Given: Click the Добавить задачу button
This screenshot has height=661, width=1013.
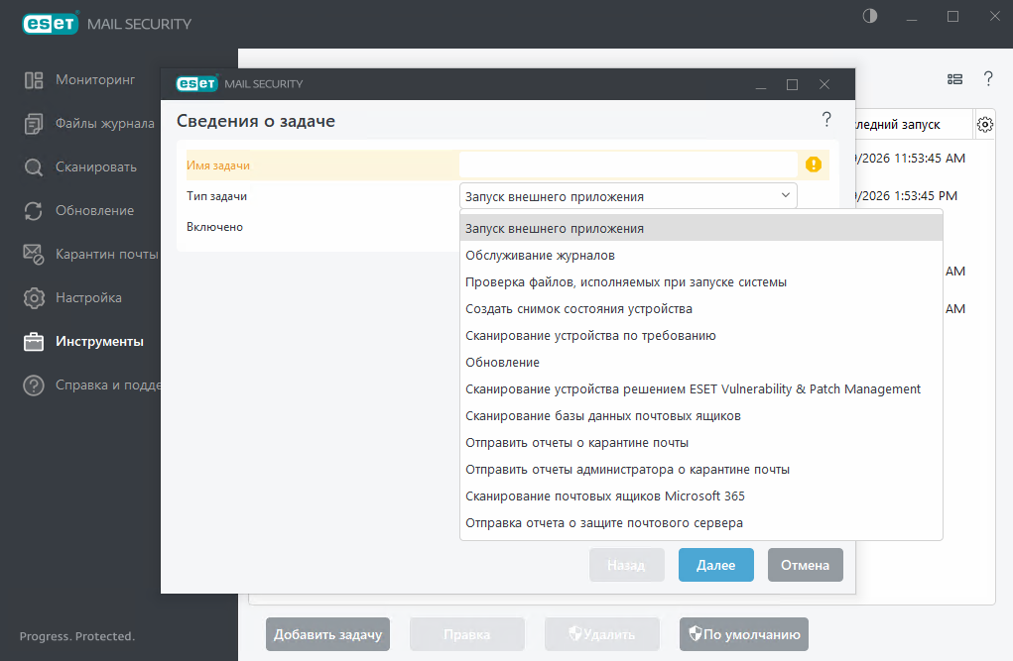Looking at the screenshot, I should tap(327, 634).
